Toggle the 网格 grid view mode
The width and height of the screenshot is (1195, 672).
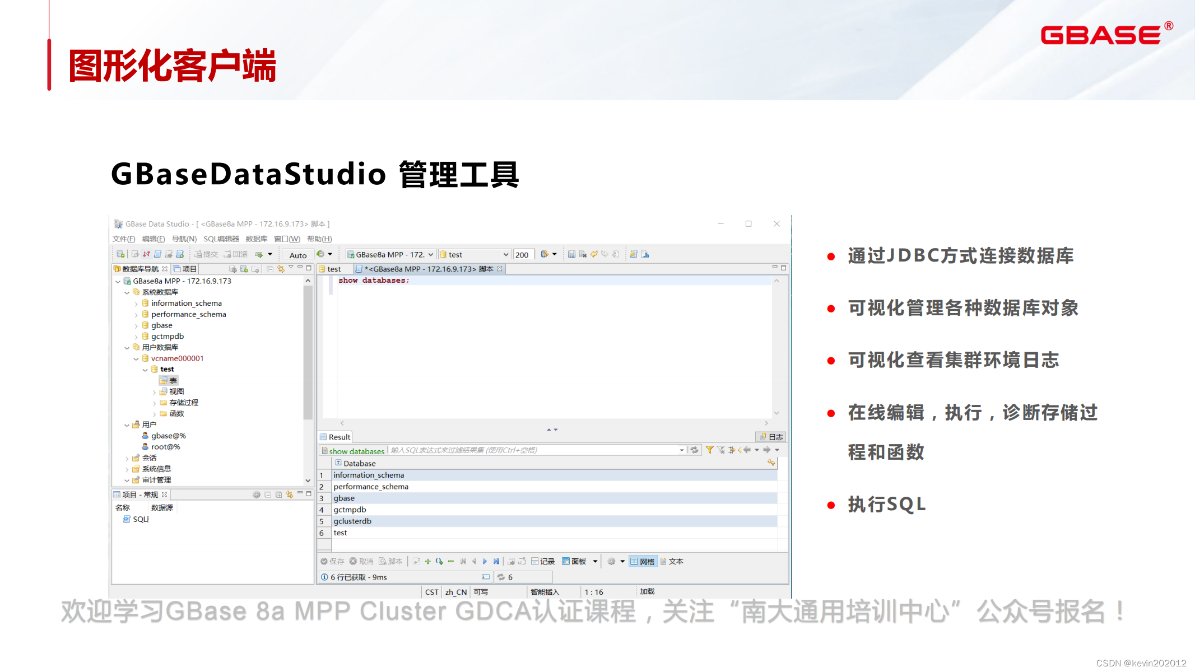(x=642, y=561)
